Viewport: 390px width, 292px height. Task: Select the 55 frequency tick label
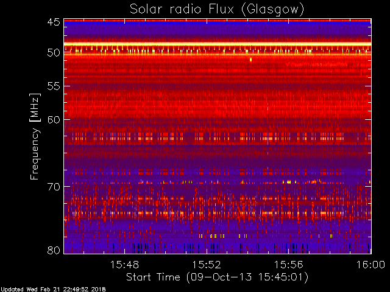[x=54, y=86]
